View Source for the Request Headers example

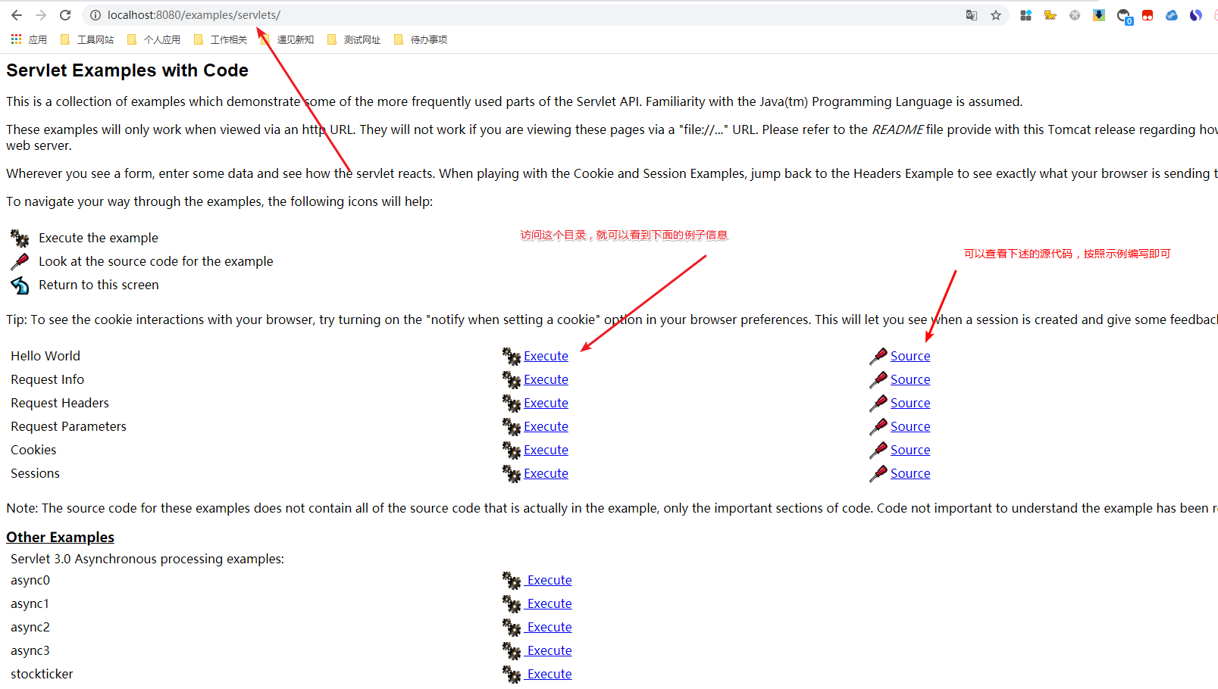[910, 403]
